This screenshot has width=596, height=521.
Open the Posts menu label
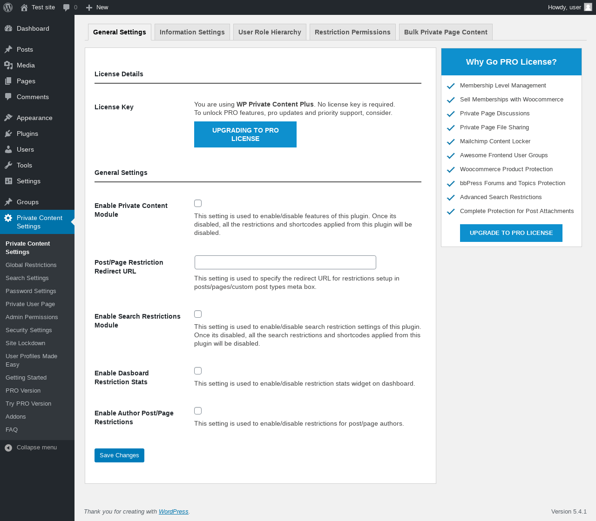click(x=25, y=49)
